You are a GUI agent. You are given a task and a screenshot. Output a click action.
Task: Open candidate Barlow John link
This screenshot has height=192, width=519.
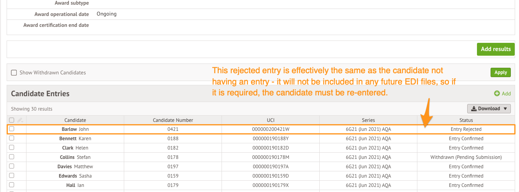coord(75,129)
